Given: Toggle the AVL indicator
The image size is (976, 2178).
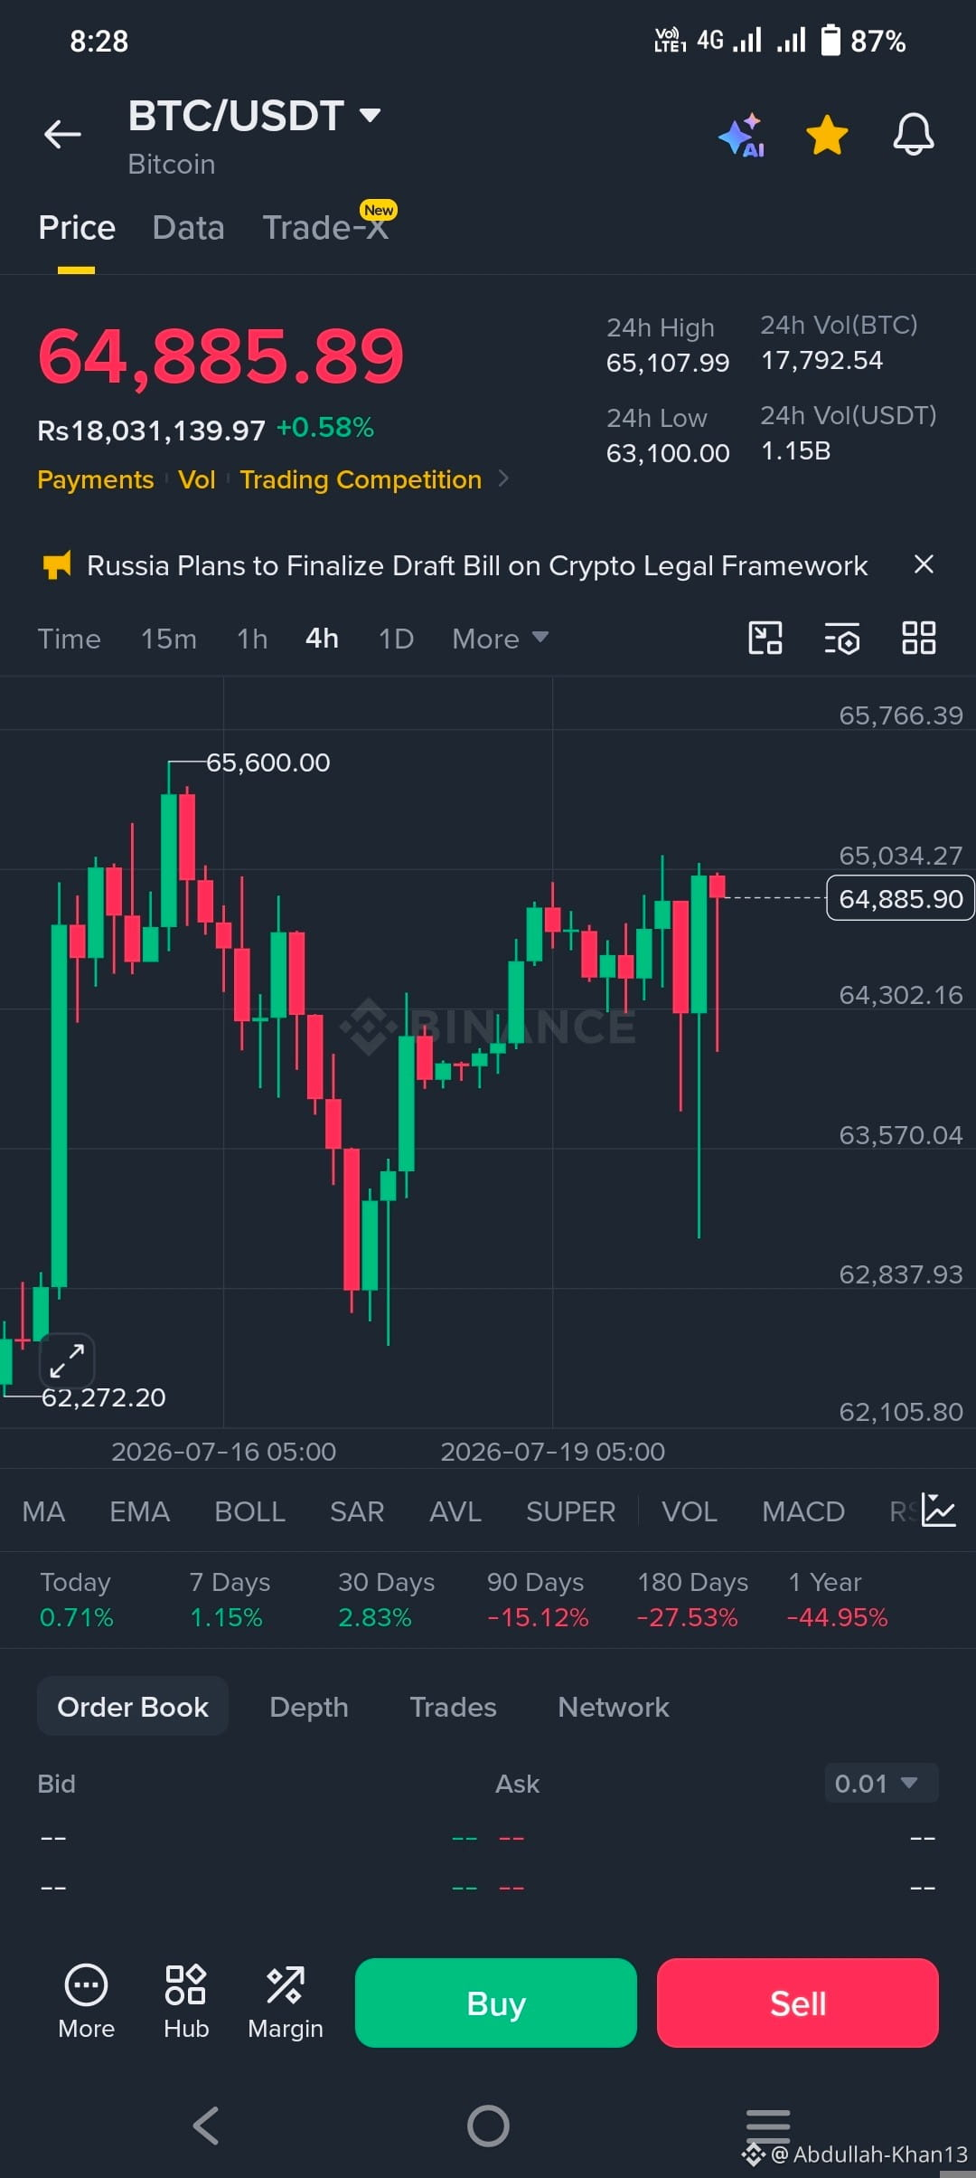Looking at the screenshot, I should click(455, 1511).
